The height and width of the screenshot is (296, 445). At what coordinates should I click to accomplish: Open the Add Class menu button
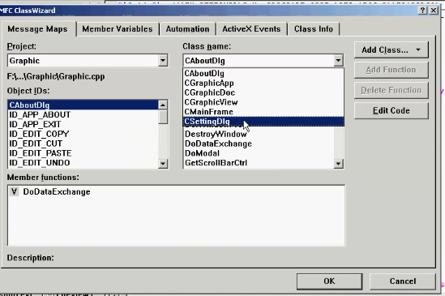pos(391,50)
